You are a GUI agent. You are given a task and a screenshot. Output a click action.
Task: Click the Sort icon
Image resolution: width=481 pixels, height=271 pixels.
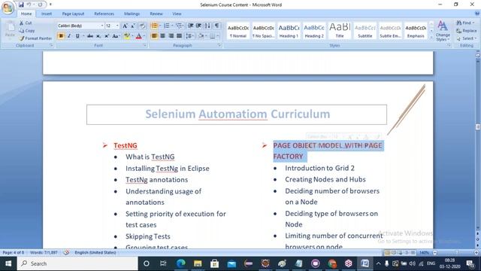point(207,26)
